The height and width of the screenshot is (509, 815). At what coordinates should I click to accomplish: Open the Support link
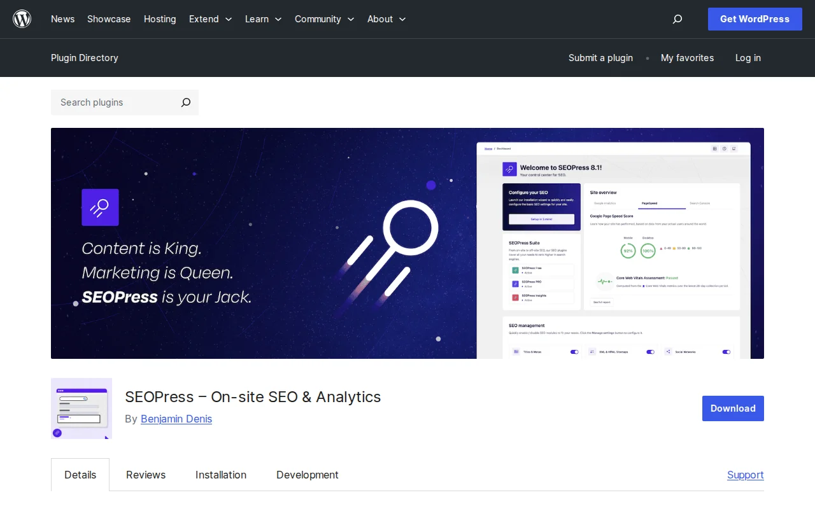(746, 475)
